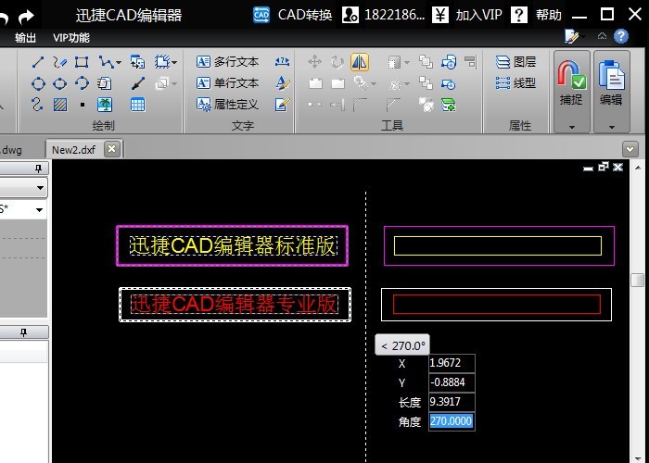
Task: Open the text style editor icon
Action: [282, 83]
